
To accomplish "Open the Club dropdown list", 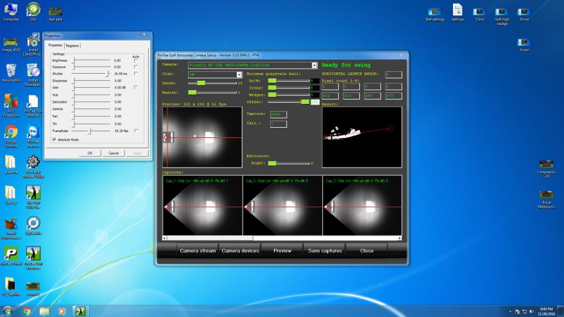I will coord(239,74).
